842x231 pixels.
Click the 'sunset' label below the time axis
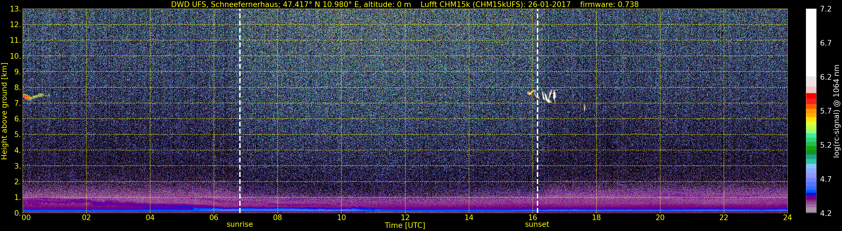(x=537, y=224)
